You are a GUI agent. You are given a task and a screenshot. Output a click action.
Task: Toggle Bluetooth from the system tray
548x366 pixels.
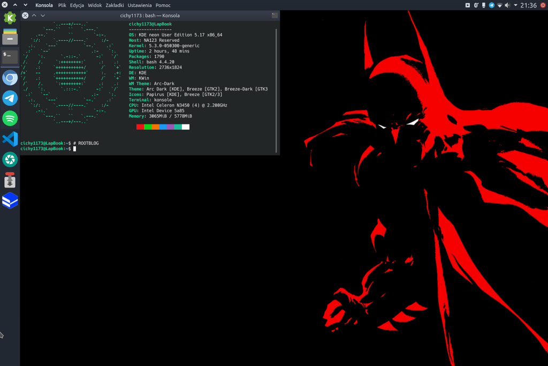click(476, 5)
